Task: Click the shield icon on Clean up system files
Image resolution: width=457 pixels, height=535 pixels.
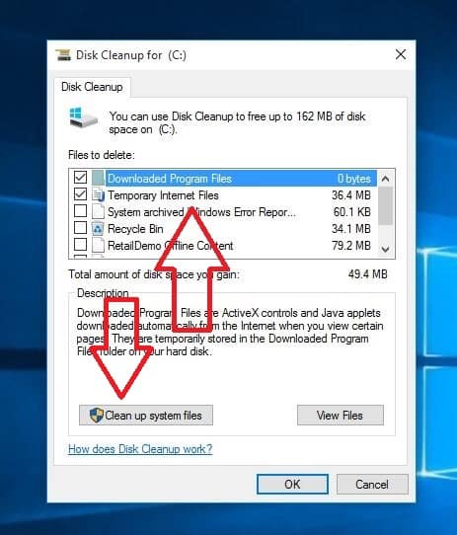Action: point(97,415)
